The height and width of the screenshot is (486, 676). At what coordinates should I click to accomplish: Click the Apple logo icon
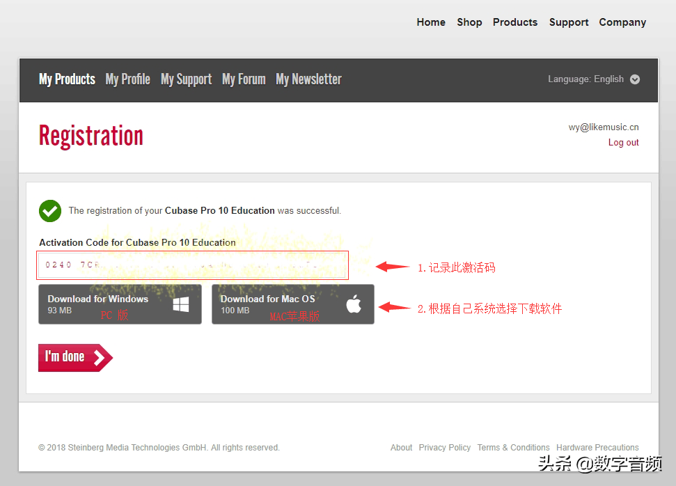click(x=354, y=304)
